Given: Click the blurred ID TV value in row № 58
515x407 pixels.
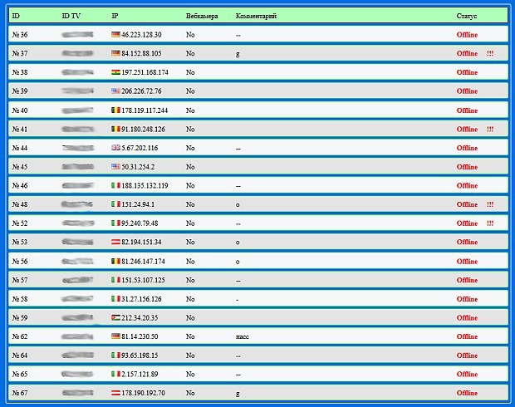Looking at the screenshot, I should coord(77,299).
